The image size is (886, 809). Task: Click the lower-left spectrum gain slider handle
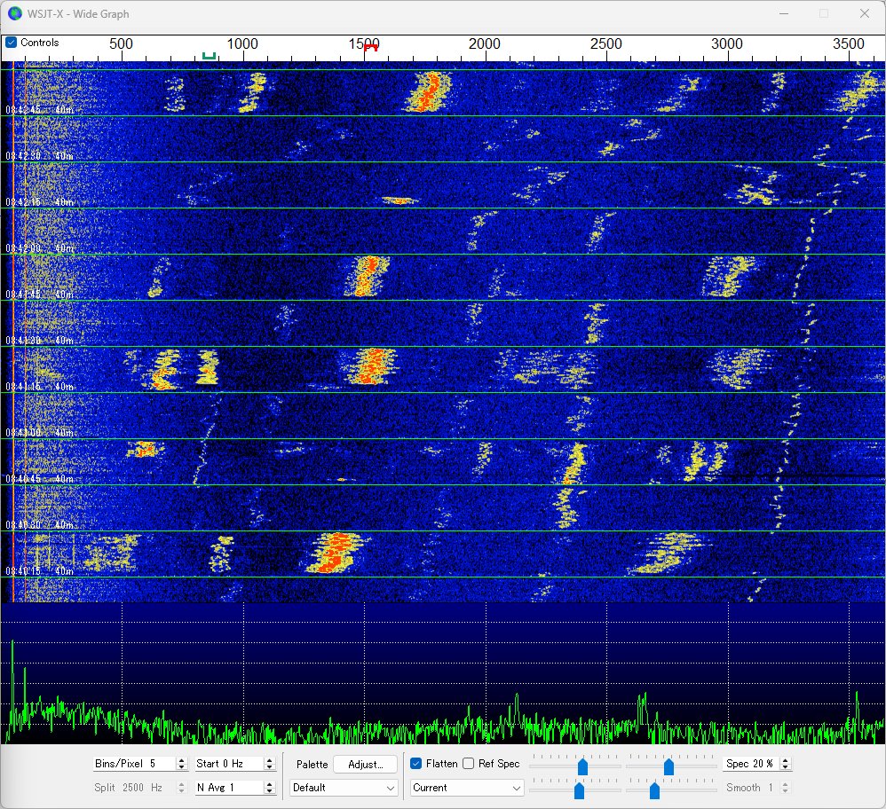[x=579, y=789]
